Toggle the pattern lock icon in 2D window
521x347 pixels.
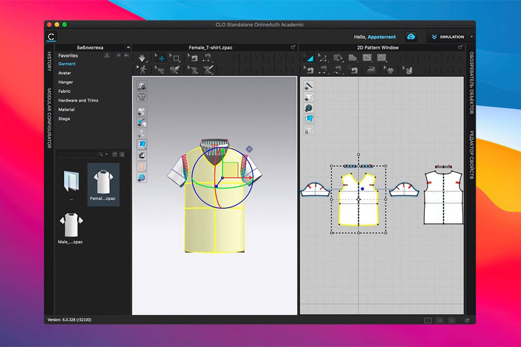[x=309, y=131]
